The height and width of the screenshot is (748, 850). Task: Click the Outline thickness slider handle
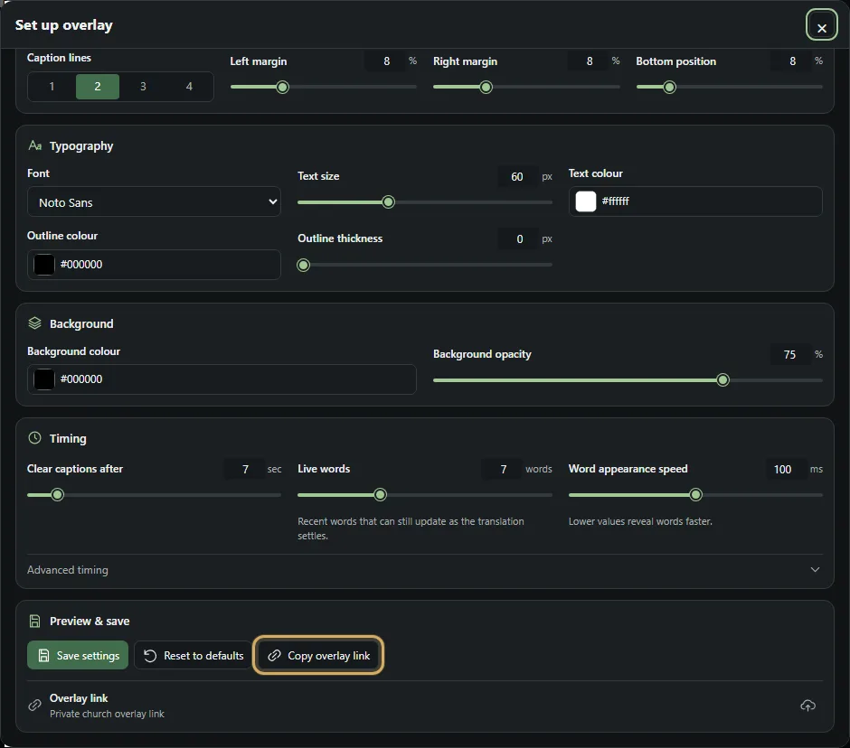click(x=304, y=265)
